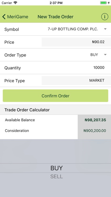The image size is (111, 197).
Task: Tap the Consideration amount ₦900,200.00
Action: click(95, 131)
